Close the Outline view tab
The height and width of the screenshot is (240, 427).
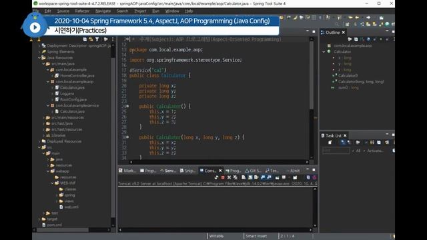point(344,33)
